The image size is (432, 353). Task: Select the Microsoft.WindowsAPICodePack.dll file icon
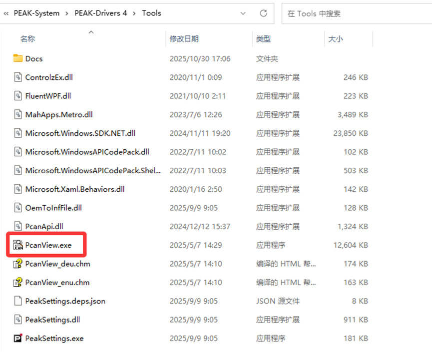pyautogui.click(x=18, y=152)
